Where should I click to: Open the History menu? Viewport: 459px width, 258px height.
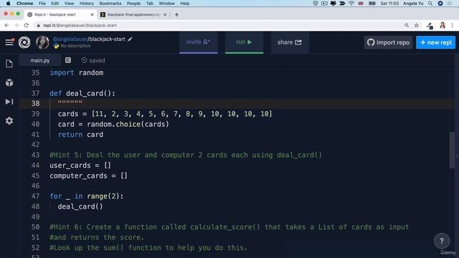tap(87, 3)
